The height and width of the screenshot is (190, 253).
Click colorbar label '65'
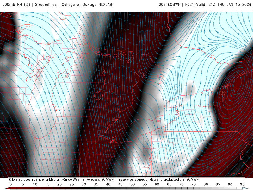(169, 184)
